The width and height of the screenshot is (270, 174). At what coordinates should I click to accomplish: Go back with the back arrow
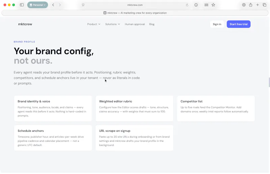coord(53,5)
